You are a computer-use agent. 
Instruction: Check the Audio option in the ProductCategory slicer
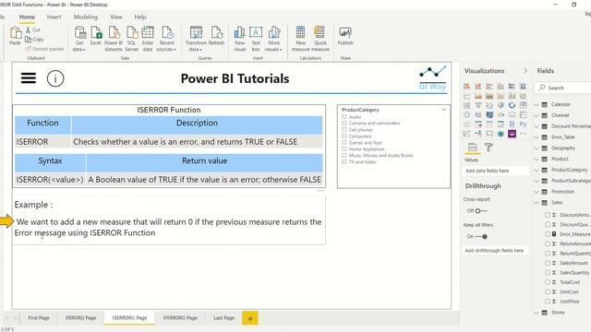tap(344, 117)
